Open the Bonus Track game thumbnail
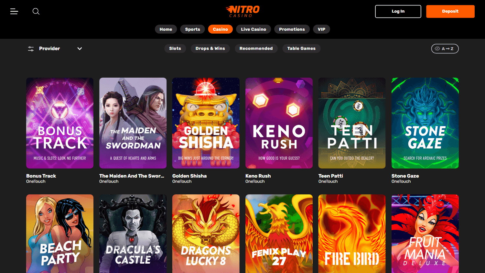Screen dimensions: 485x273 click(x=60, y=123)
